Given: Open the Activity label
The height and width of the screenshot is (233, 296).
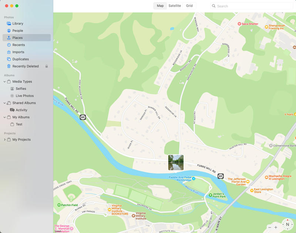Looking at the screenshot, I should [21, 110].
